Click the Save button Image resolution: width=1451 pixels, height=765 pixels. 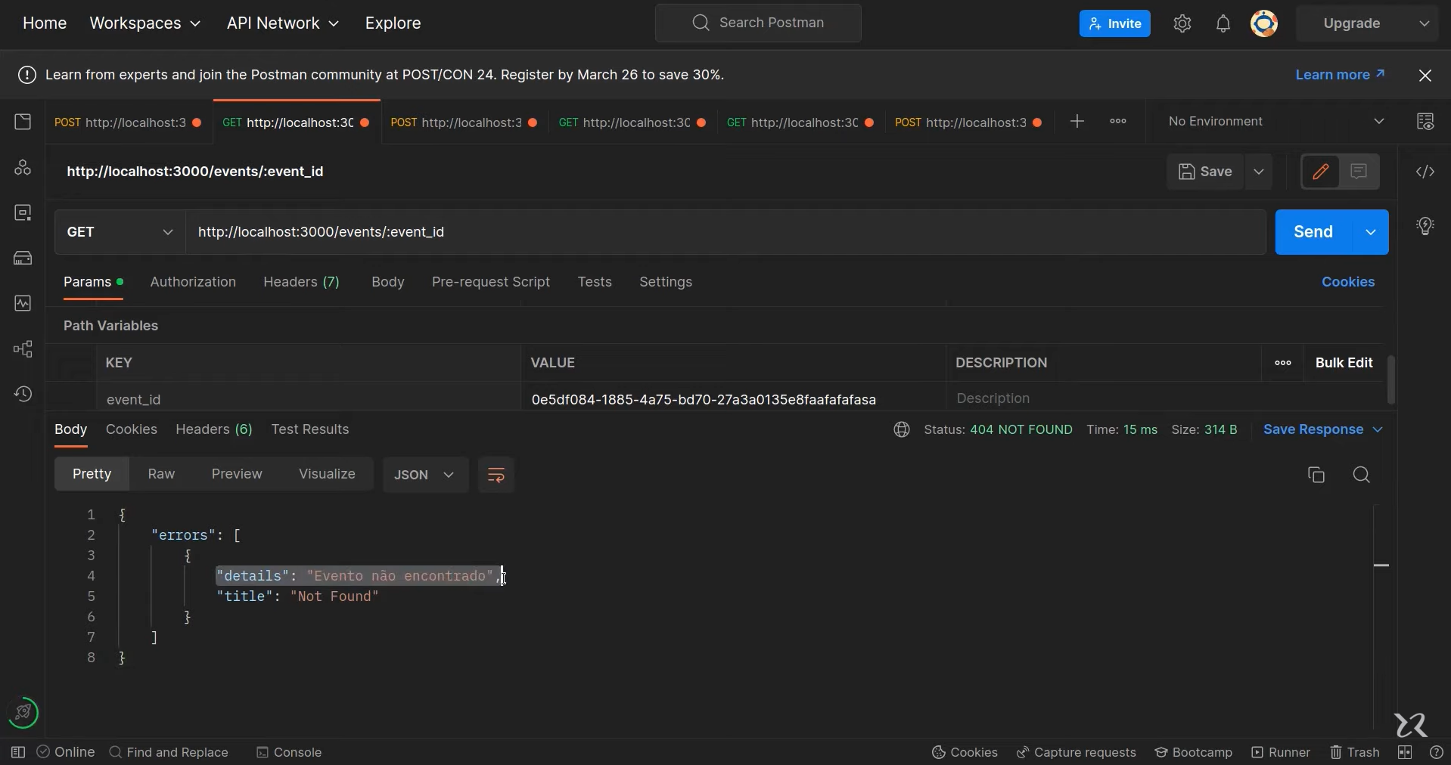[x=1206, y=172]
